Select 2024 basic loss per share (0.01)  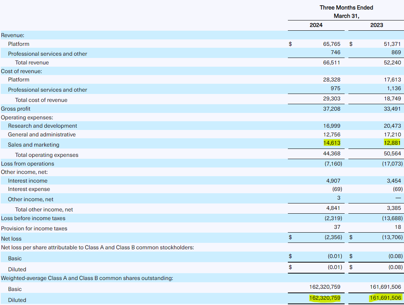[335, 256]
